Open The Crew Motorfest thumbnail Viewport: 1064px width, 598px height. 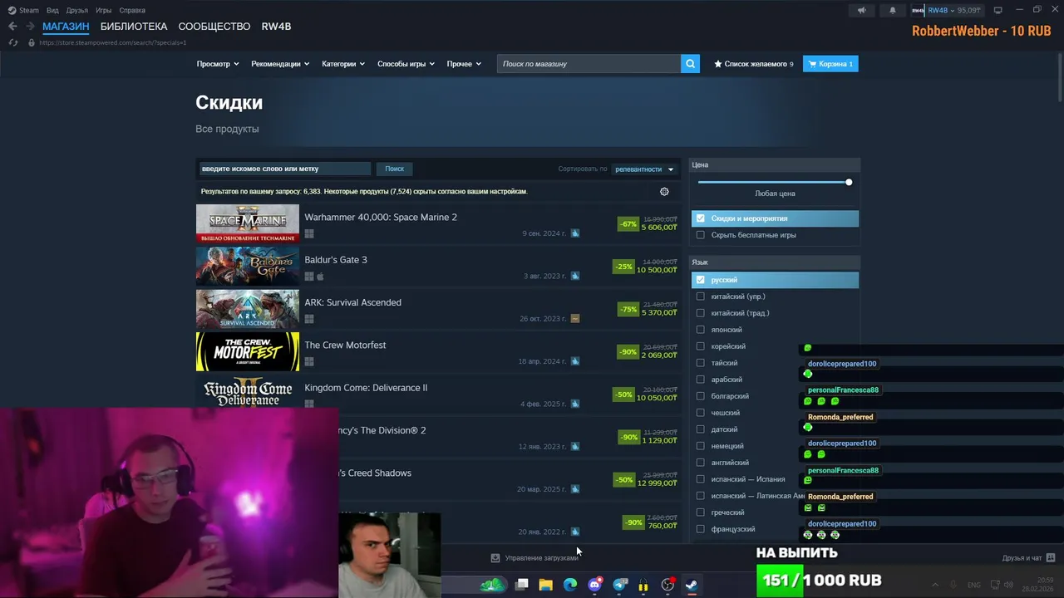point(248,351)
